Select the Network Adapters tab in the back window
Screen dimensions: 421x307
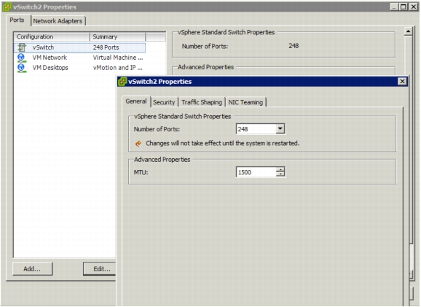tap(58, 21)
